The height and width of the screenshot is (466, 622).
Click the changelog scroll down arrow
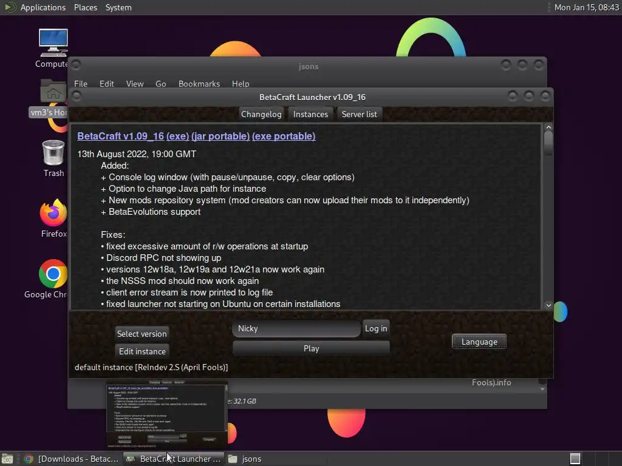(x=549, y=305)
